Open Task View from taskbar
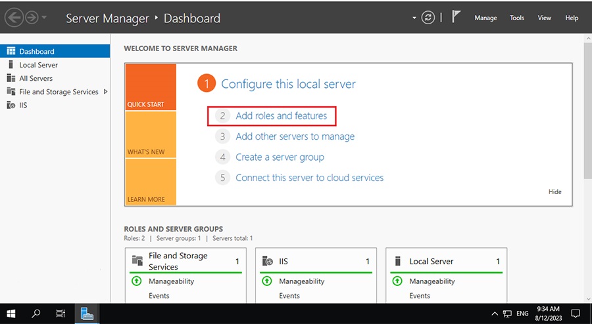The width and height of the screenshot is (592, 324). (x=61, y=314)
